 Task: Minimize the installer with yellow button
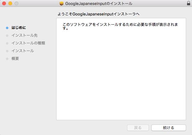tap(10, 3)
